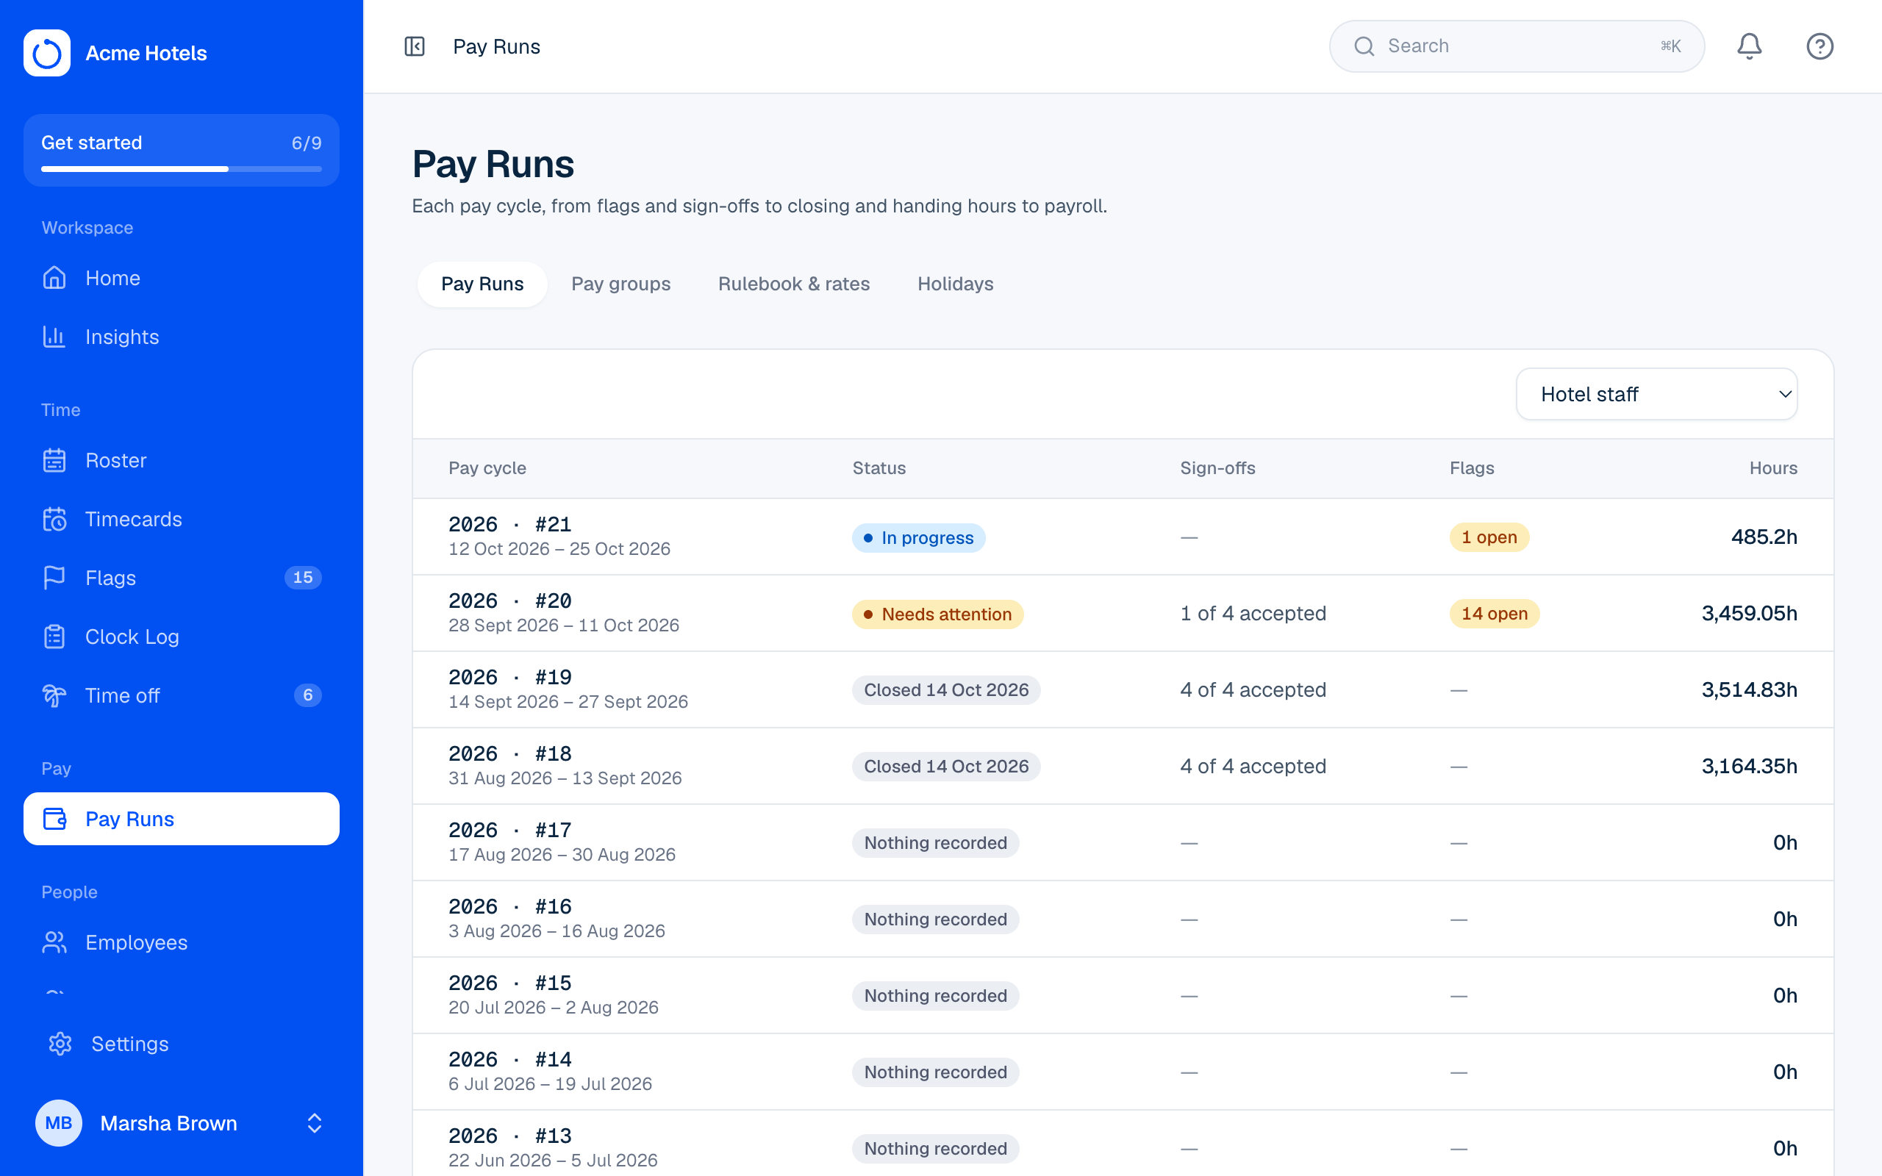The width and height of the screenshot is (1882, 1176).
Task: Open the Insights sidebar link
Action: (x=181, y=337)
